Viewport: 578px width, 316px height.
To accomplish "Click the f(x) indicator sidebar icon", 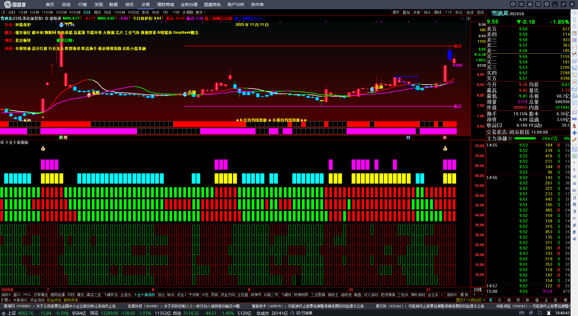I will (x=574, y=96).
